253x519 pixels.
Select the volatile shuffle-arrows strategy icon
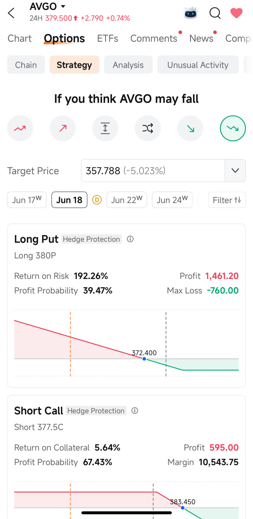148,128
